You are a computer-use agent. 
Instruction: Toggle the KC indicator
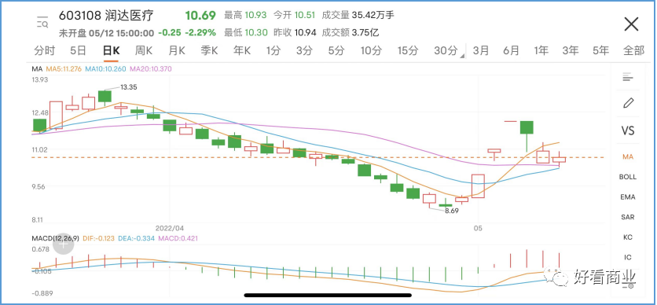click(627, 237)
